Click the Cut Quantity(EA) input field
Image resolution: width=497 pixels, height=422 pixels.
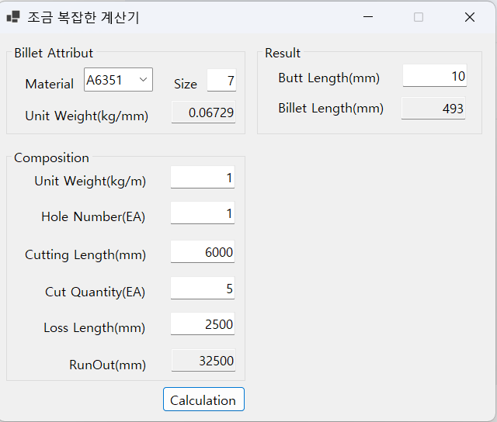tap(203, 288)
